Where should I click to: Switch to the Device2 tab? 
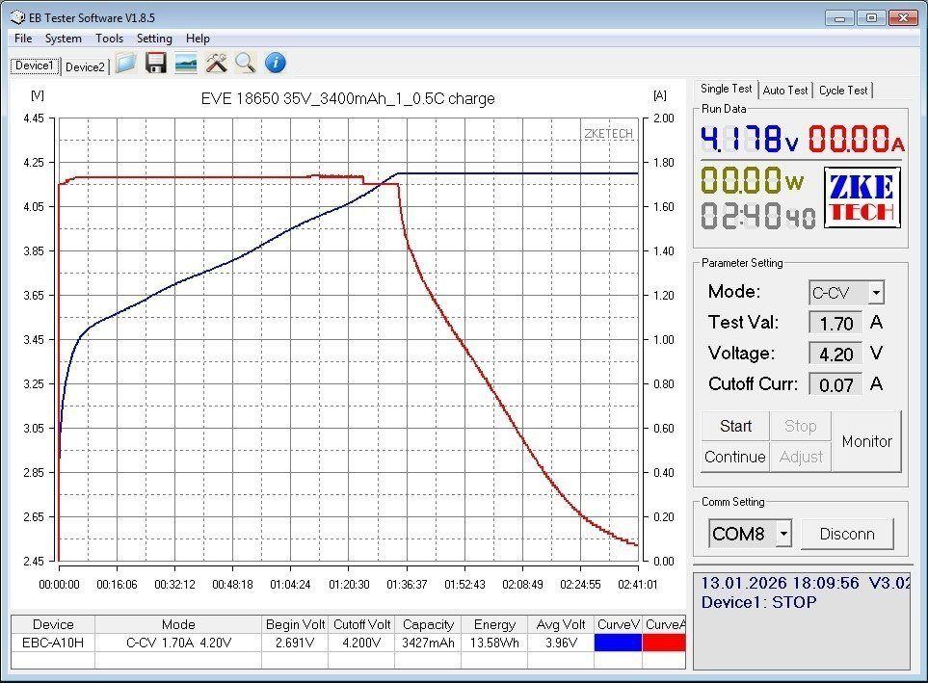(x=85, y=66)
